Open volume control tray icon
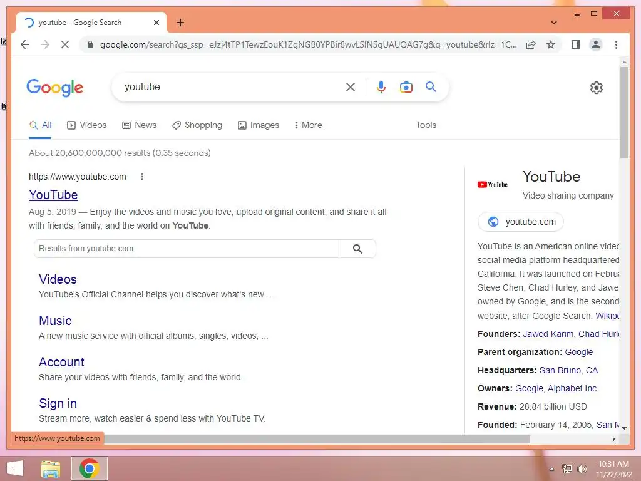This screenshot has width=641, height=481. (582, 469)
